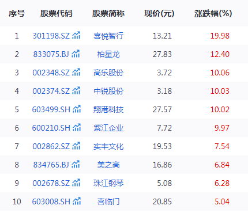Open stock code link 301198.SZ
This screenshot has width=248, height=213.
click(x=51, y=36)
